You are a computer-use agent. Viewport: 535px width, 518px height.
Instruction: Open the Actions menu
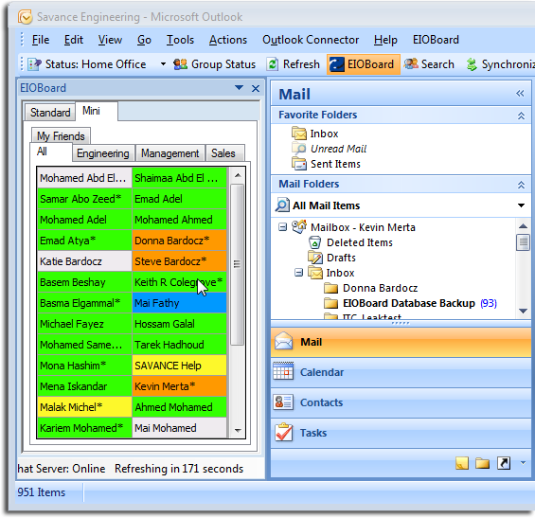(228, 40)
